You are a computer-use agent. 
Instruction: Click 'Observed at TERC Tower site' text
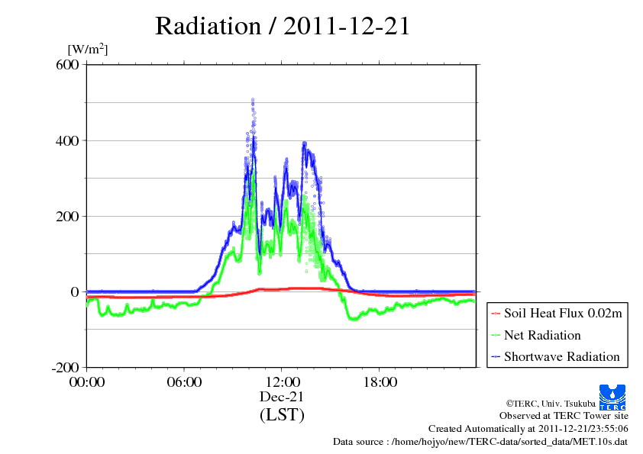[x=564, y=416]
